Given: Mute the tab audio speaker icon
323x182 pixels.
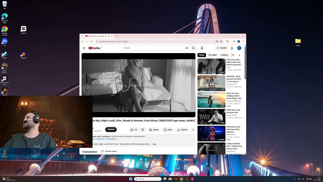Looking at the screenshot, I should click(x=109, y=36).
